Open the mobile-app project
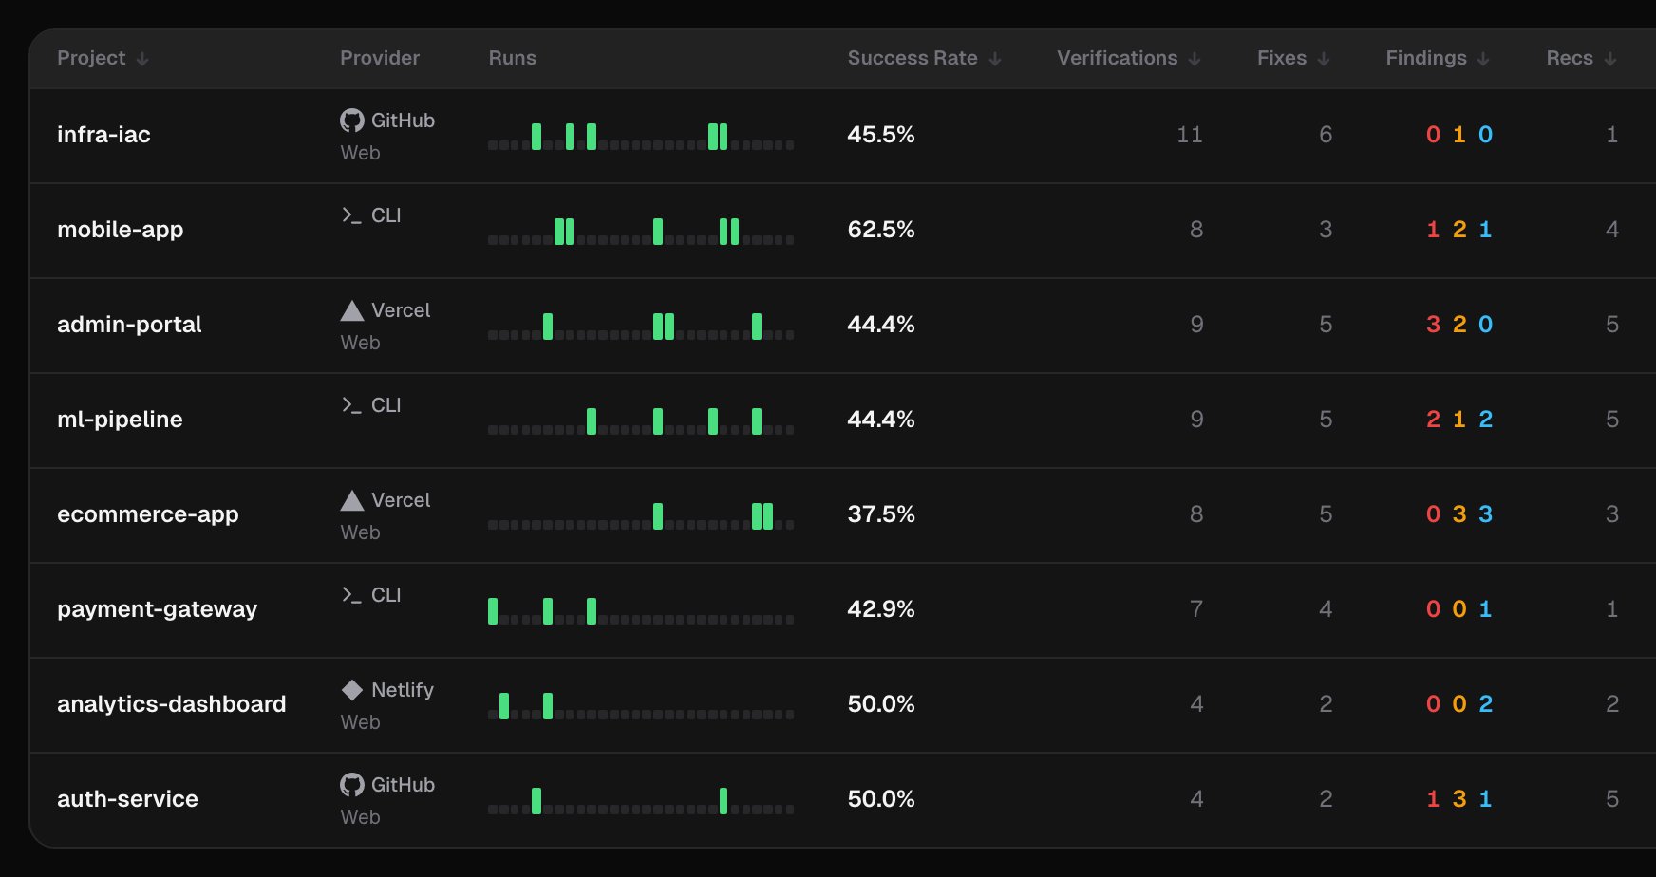The width and height of the screenshot is (1656, 877). point(121,230)
